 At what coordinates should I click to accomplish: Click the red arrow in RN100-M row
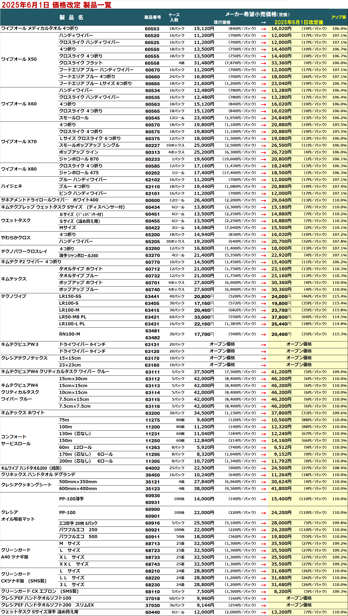coord(263,335)
